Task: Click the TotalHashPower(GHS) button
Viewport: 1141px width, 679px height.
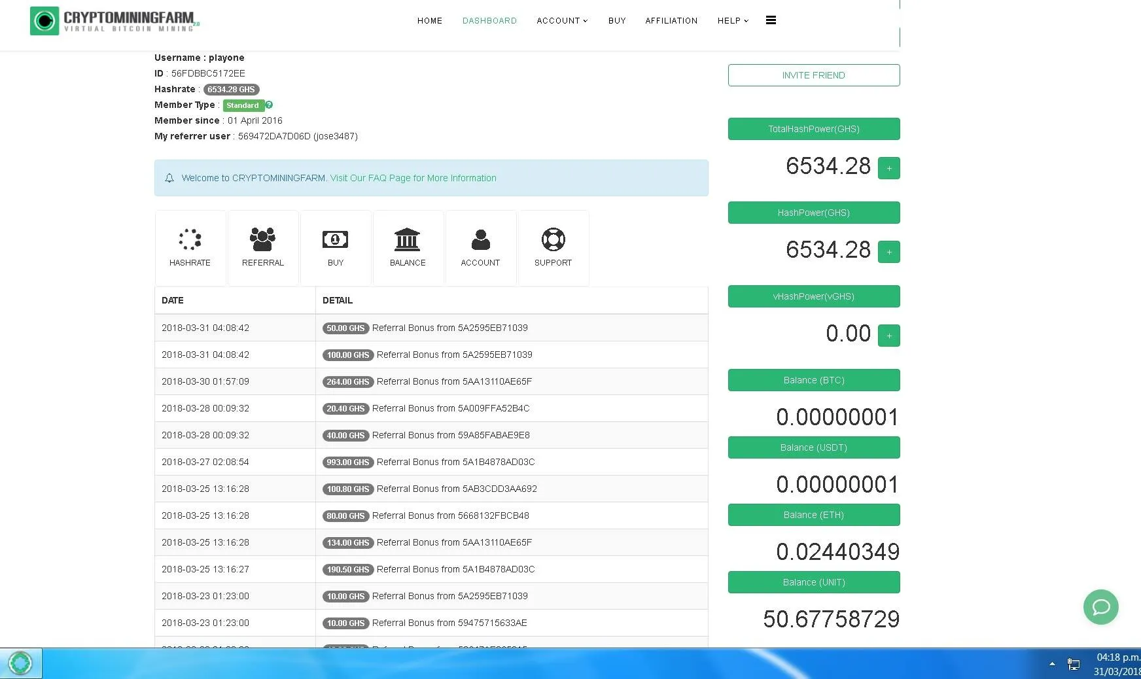Action: 814,129
